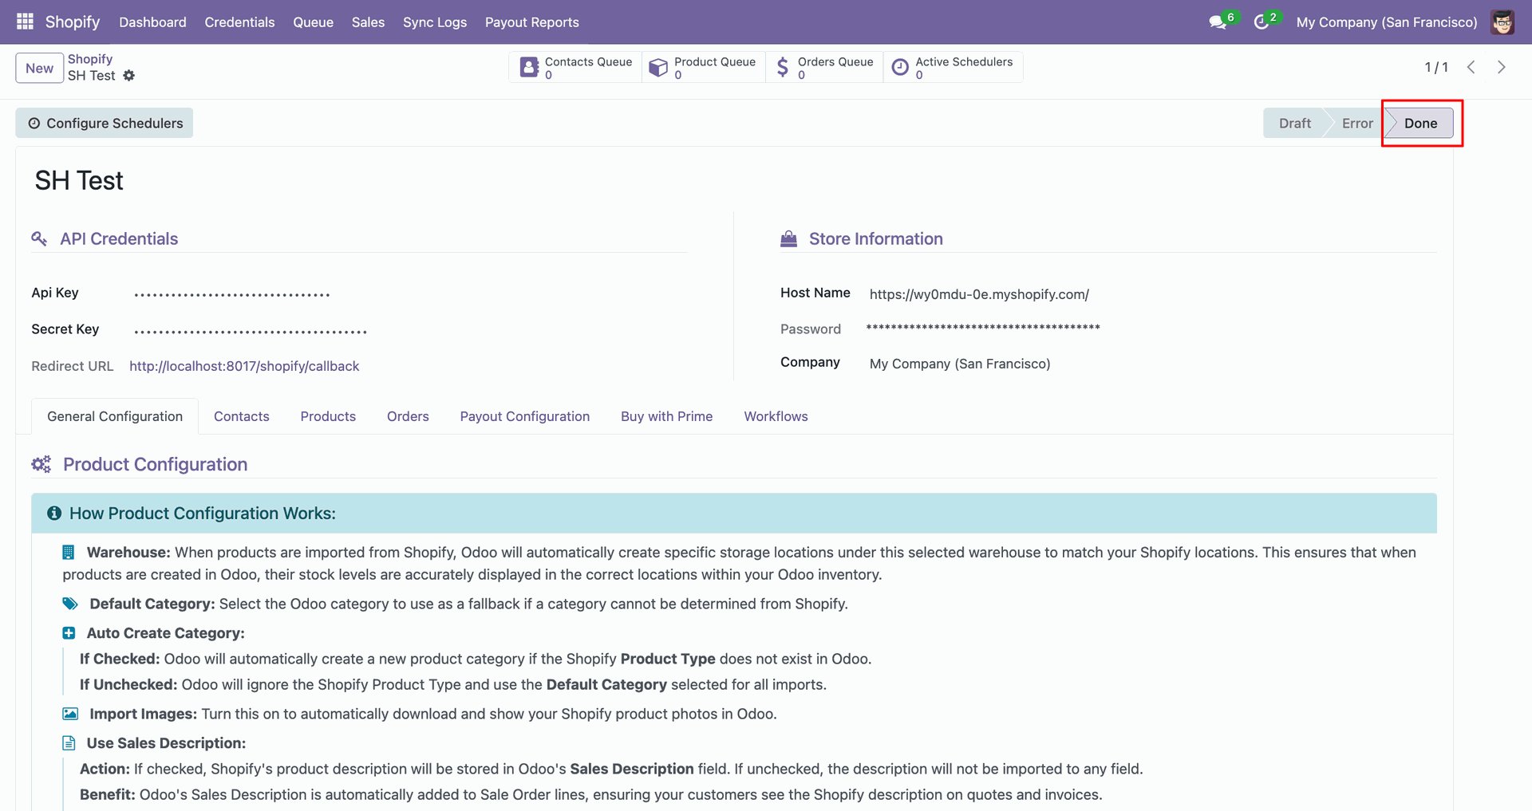1532x811 pixels.
Task: Set status to Draft
Action: pos(1294,124)
